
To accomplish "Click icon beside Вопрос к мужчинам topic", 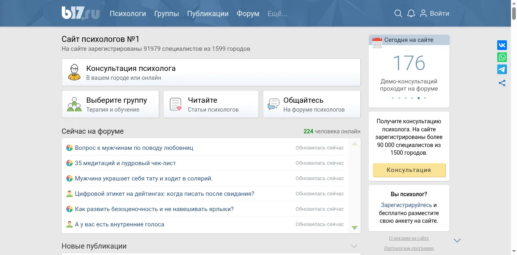I will point(69,148).
